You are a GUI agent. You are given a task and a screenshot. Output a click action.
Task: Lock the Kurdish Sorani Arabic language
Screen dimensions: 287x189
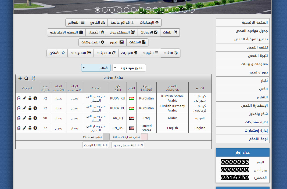coord(30,98)
